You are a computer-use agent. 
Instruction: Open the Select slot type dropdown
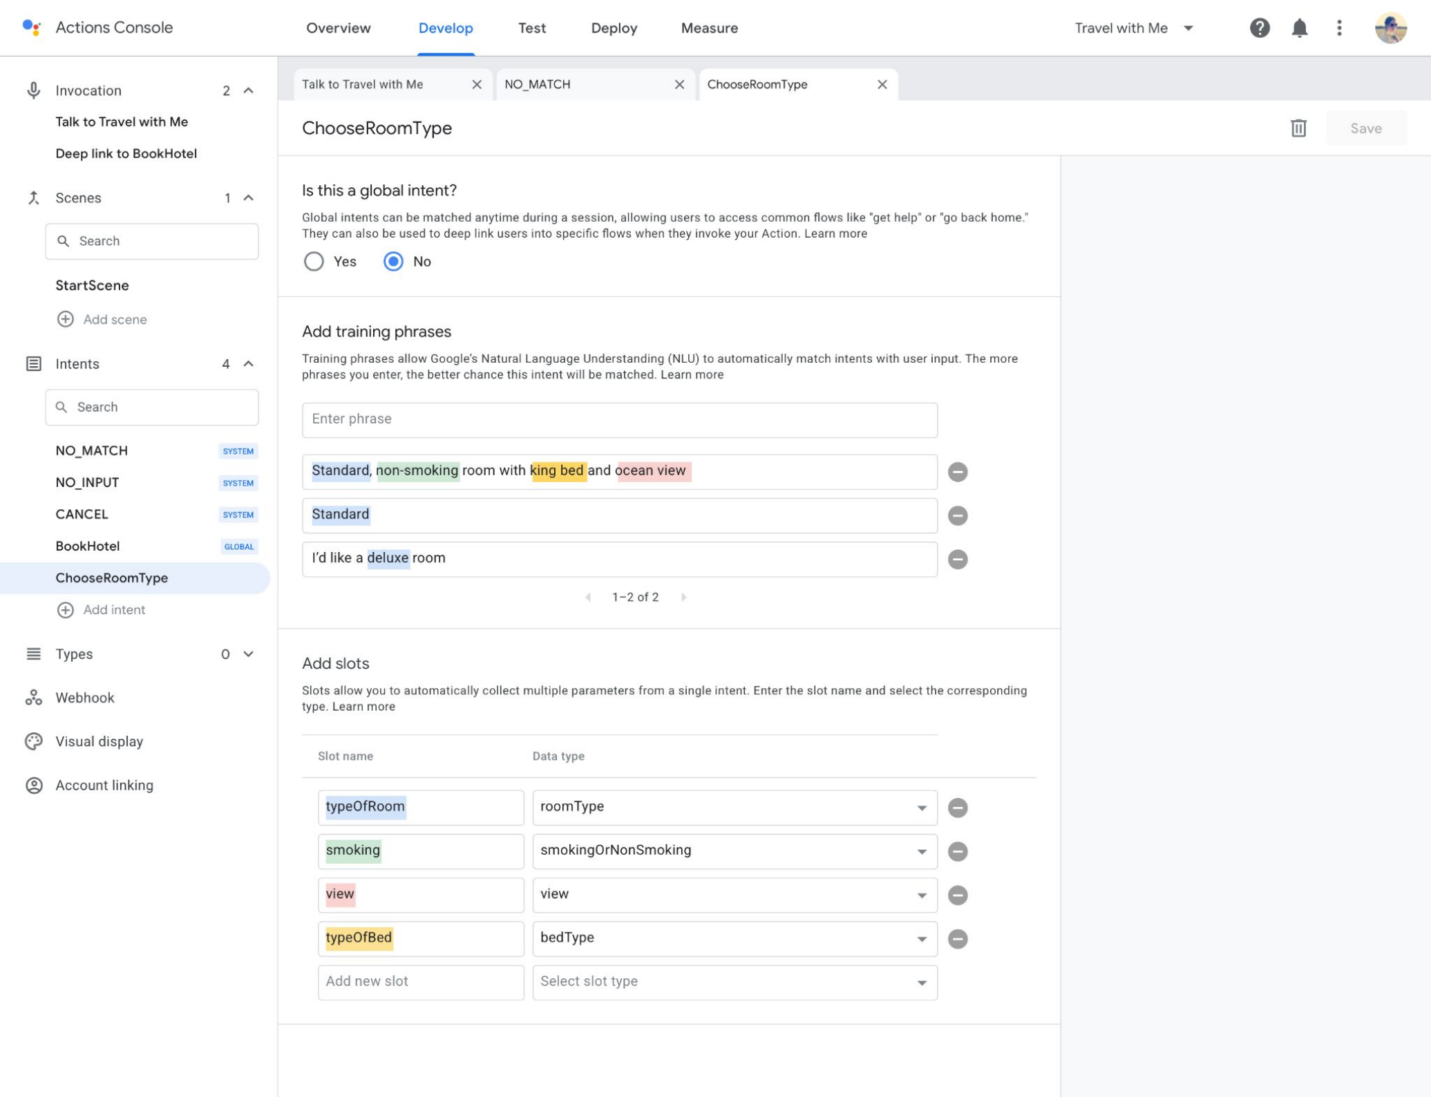coord(734,982)
